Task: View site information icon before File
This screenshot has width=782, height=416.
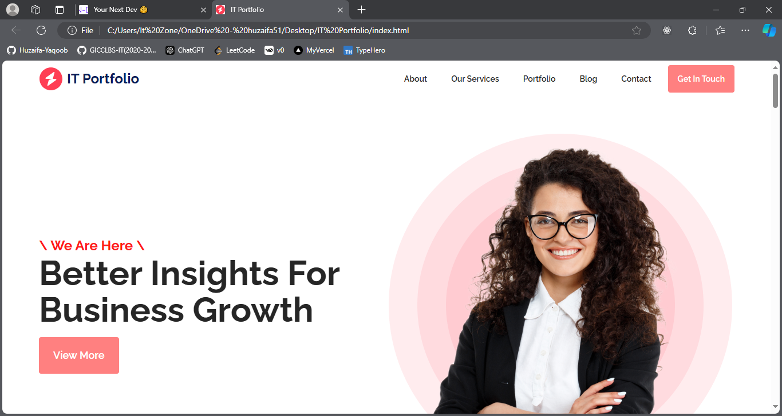Action: [72, 30]
